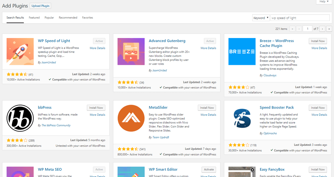The width and height of the screenshot is (334, 177).
Task: Open the Favorites tab
Action: (87, 18)
